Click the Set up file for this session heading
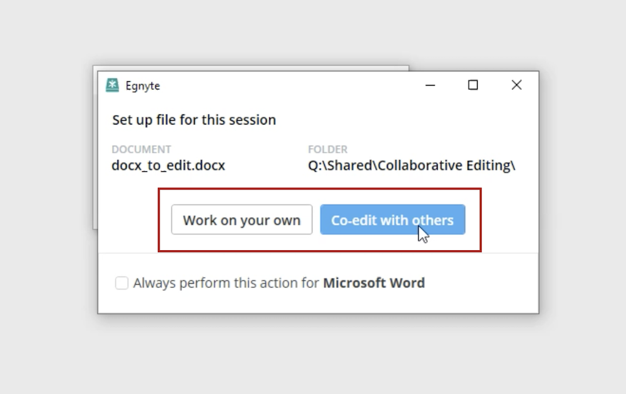The height and width of the screenshot is (394, 626). tap(194, 119)
